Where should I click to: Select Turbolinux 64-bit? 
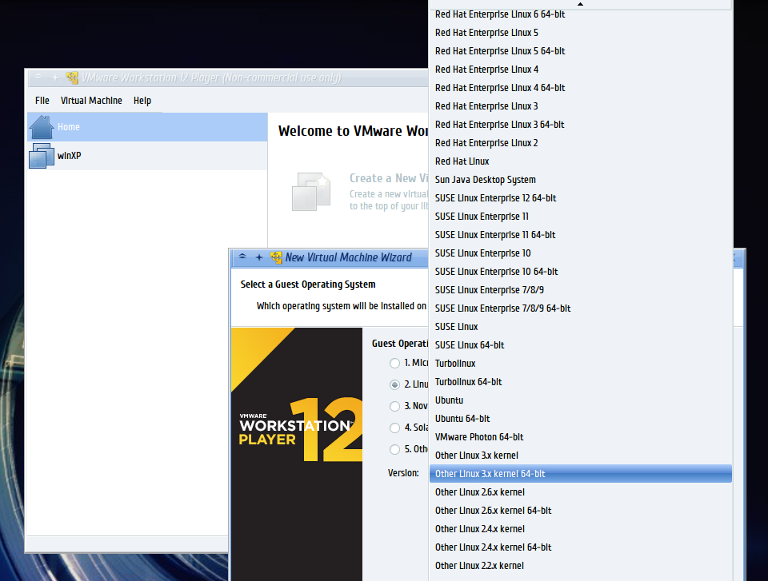[x=581, y=382]
